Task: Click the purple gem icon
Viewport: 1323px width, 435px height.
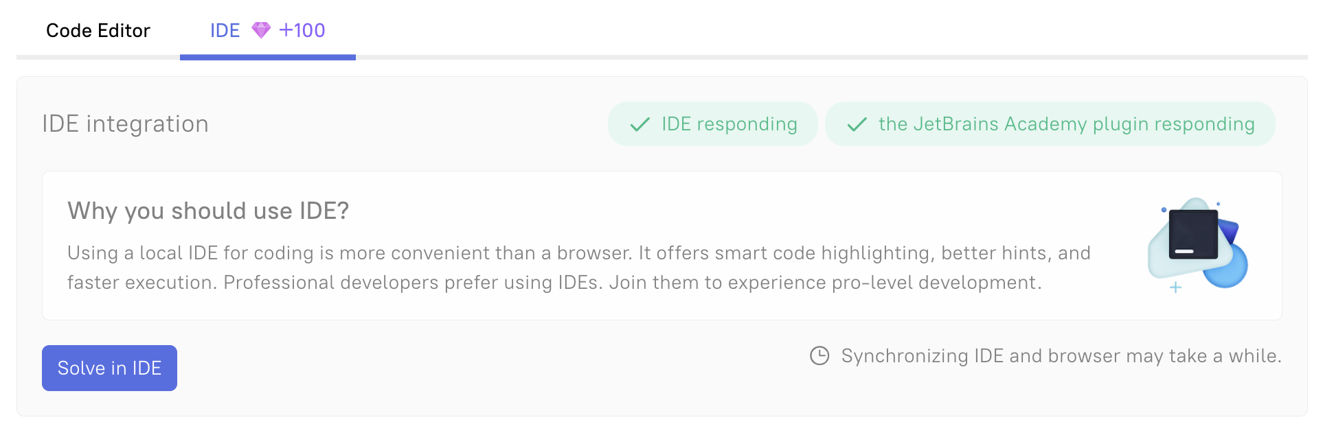Action: pos(261,30)
